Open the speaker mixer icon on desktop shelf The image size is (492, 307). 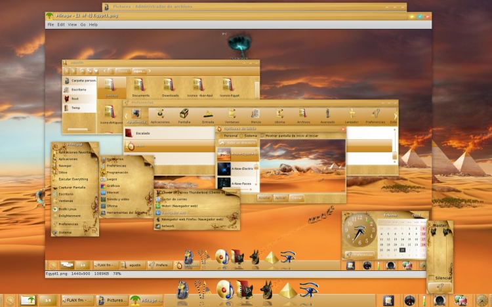440,300
